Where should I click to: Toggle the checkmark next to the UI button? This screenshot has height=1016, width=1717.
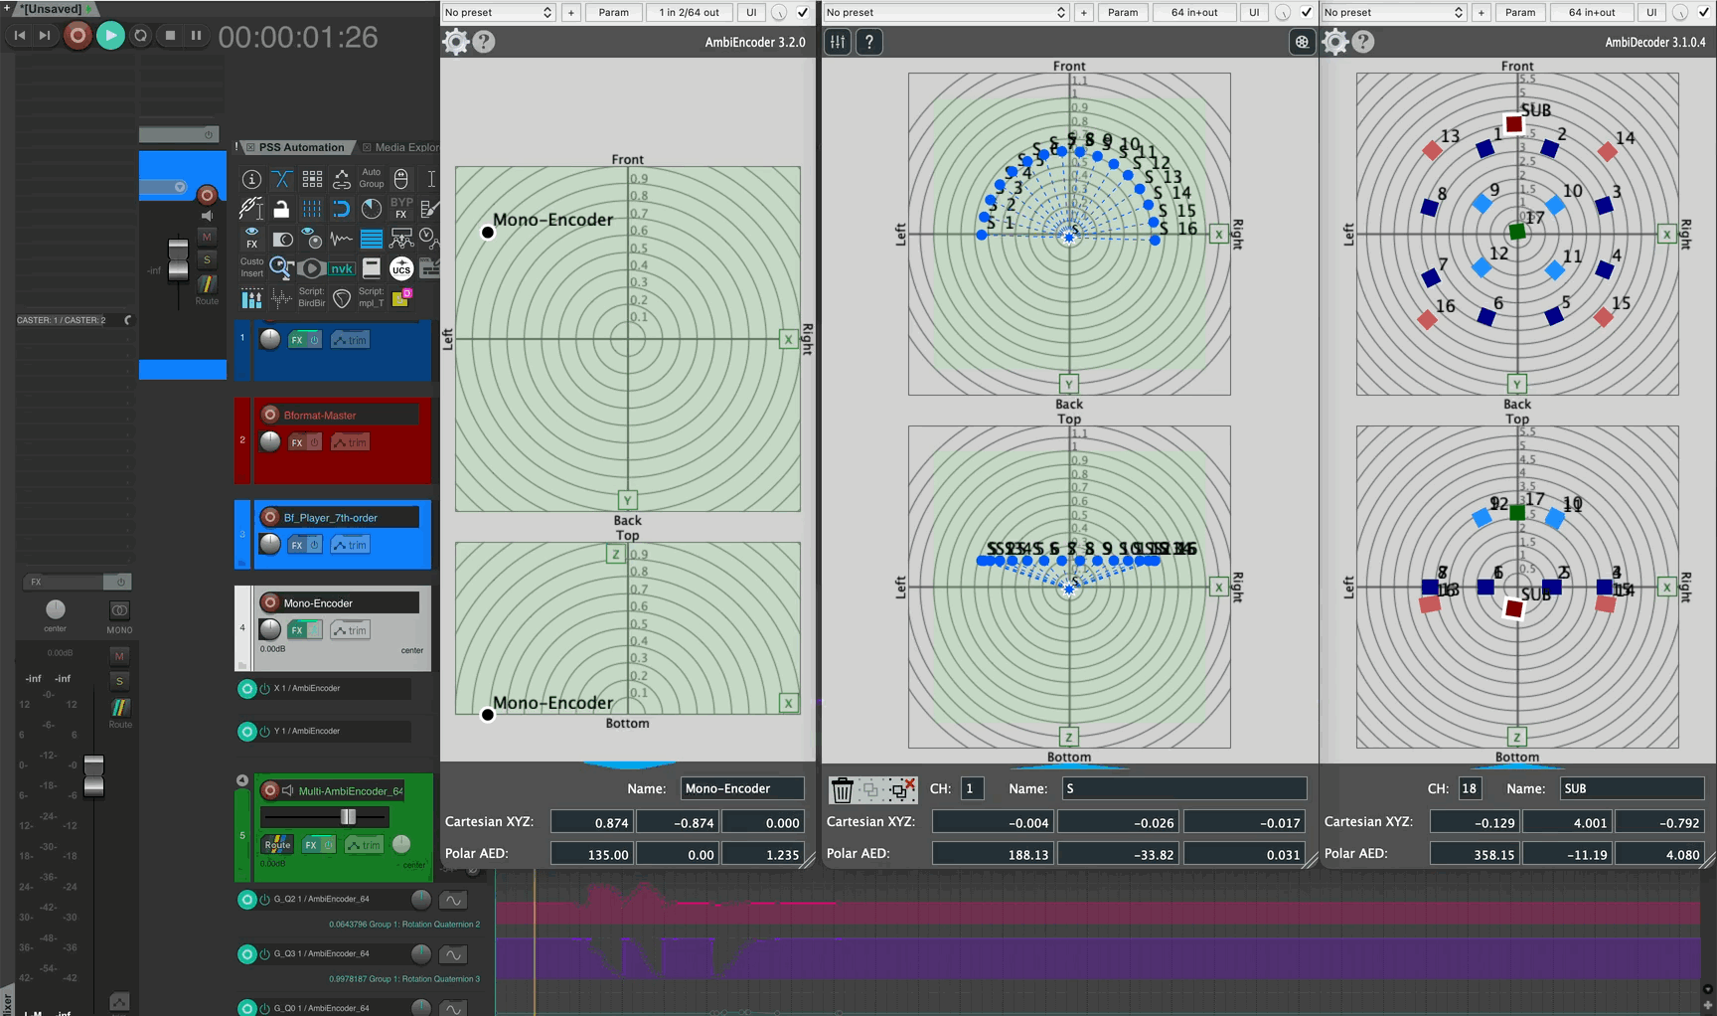[x=802, y=13]
